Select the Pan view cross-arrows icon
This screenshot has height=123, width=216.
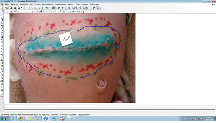tap(94, 8)
